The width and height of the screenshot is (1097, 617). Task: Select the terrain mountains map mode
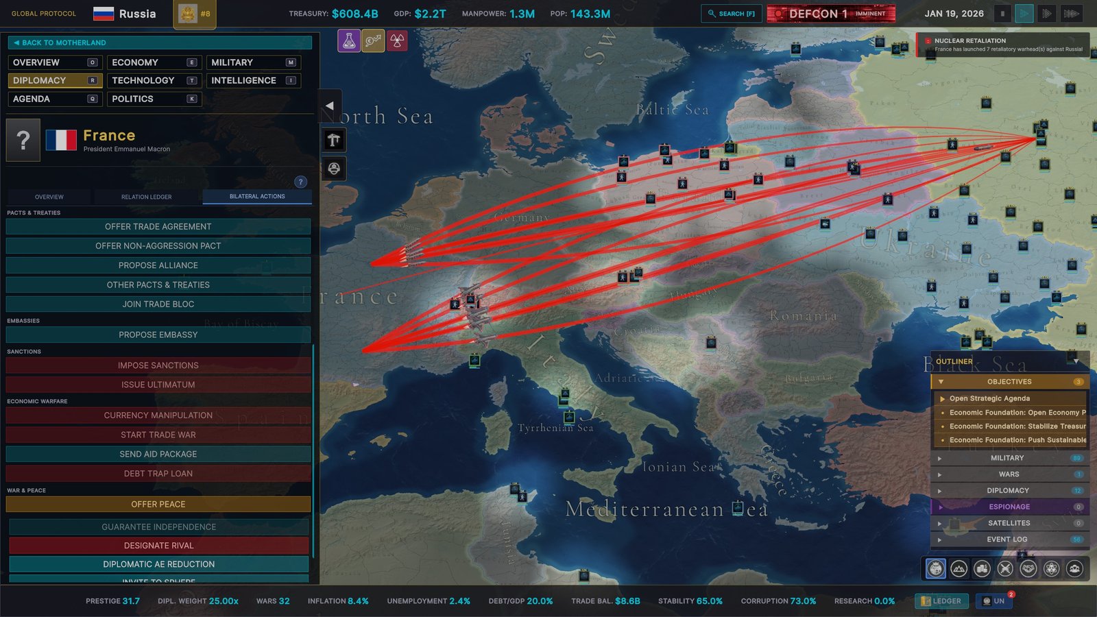coord(959,568)
